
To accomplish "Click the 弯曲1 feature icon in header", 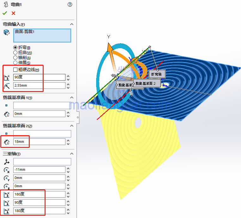I will click(6, 4).
